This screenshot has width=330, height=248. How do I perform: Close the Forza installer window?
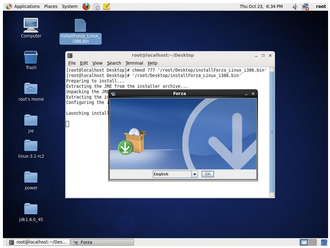click(253, 94)
